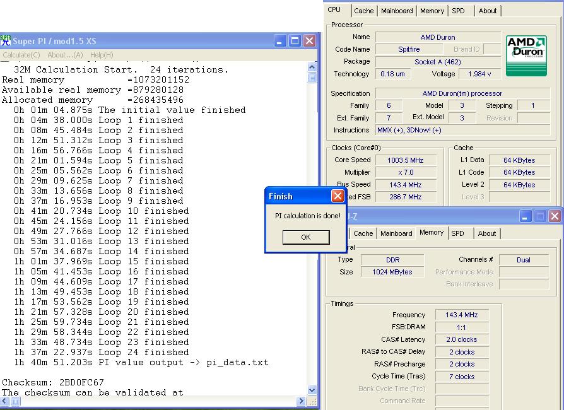Switch to SPD tab in upper CPU-Z window

[x=458, y=11]
